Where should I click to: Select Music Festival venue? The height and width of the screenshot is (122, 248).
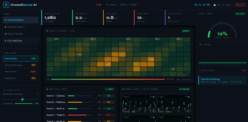(21, 34)
